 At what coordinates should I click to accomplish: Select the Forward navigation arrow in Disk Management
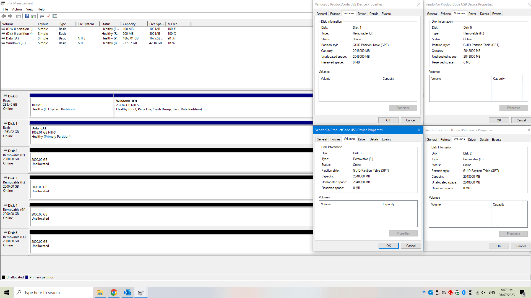[x=10, y=16]
